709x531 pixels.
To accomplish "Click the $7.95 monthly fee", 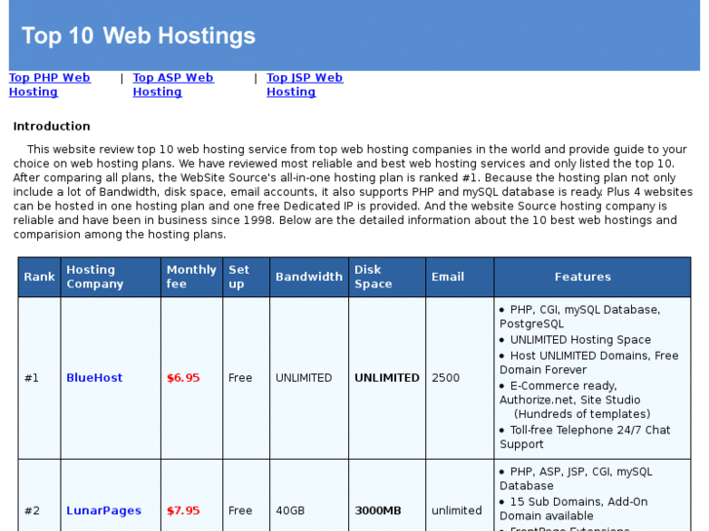I will (183, 511).
